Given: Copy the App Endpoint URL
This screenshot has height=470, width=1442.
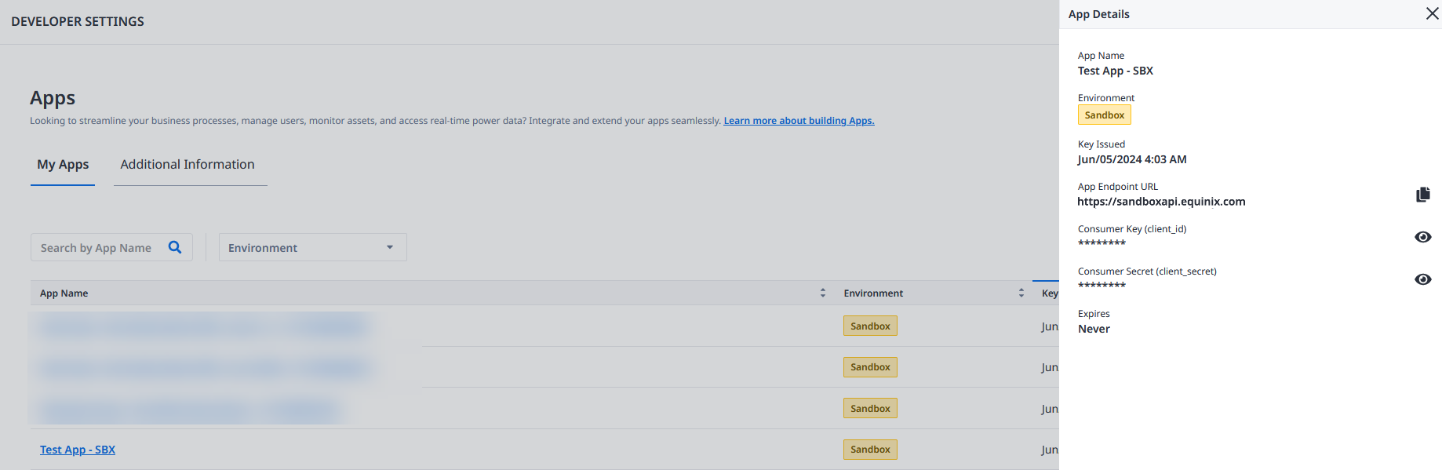Looking at the screenshot, I should coord(1422,195).
